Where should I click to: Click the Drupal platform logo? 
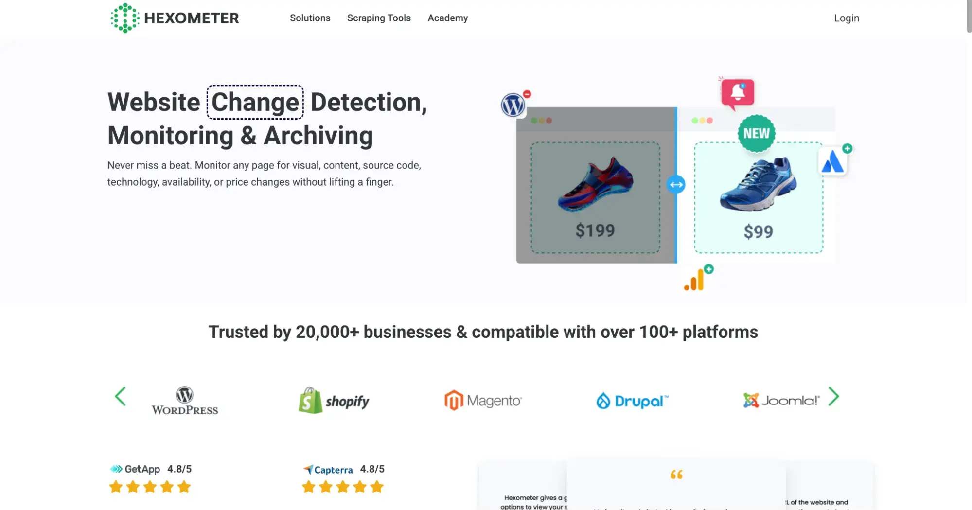tap(632, 401)
